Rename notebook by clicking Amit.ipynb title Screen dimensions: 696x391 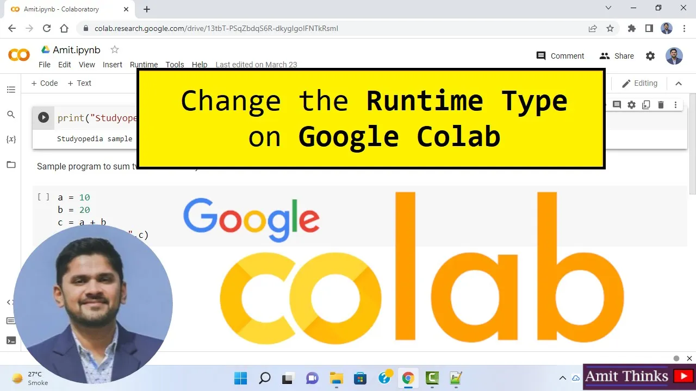pyautogui.click(x=77, y=50)
